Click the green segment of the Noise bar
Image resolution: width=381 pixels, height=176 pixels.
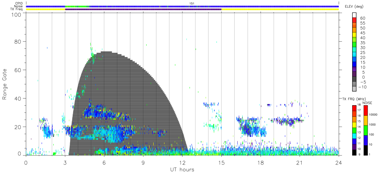[x=77, y=6]
